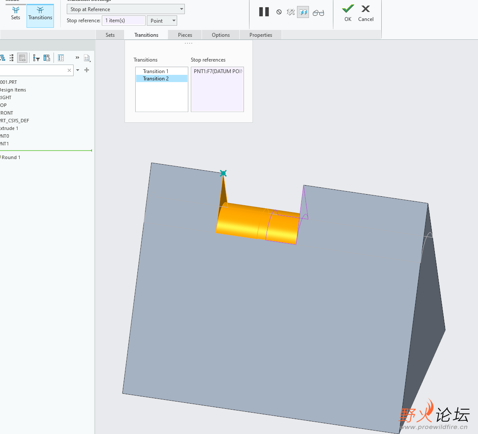Confirm with the green OK checkmark
Screen dimensions: 478x434
pos(348,13)
